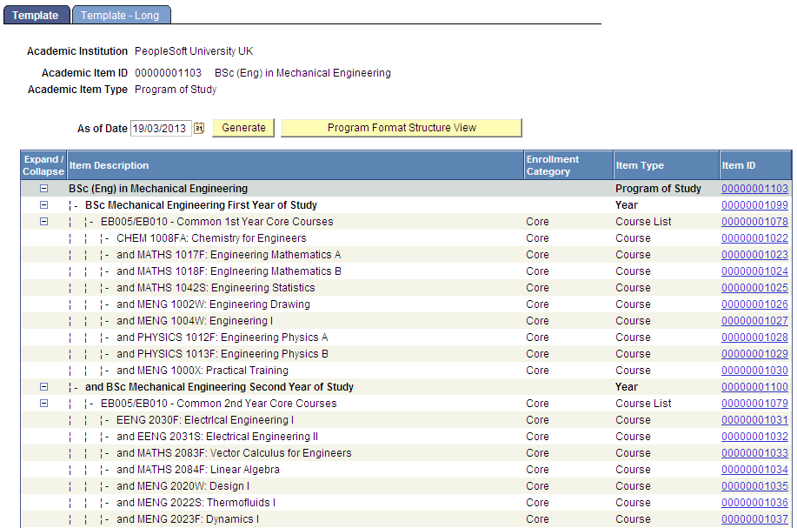The width and height of the screenshot is (797, 528).
Task: Focus the As of Date field
Action: click(x=161, y=128)
